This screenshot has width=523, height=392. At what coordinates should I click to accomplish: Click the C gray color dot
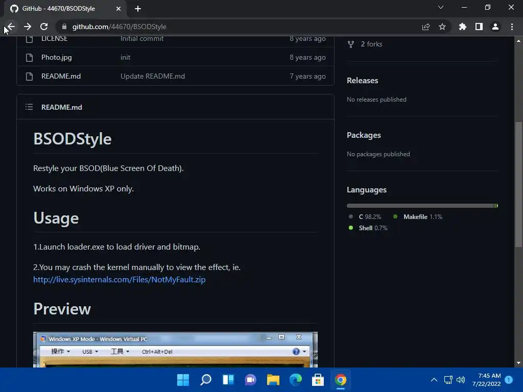pos(350,216)
